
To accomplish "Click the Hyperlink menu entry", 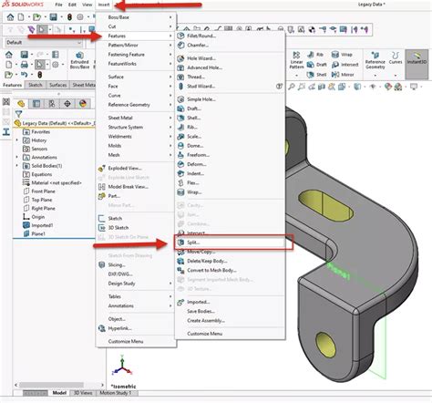I will point(136,328).
